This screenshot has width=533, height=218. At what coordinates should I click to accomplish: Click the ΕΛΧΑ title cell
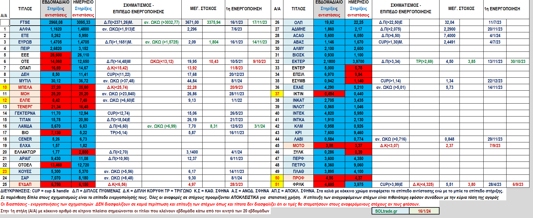[25, 146]
